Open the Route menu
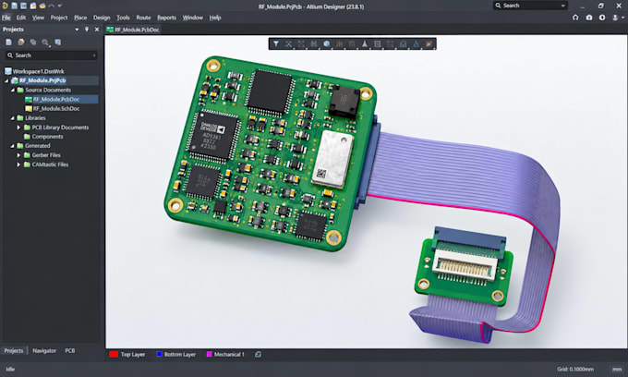 point(143,18)
